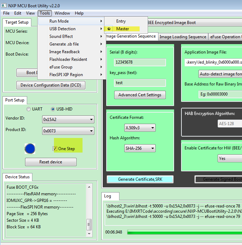The height and width of the screenshot is (245, 242).
Task: Select the Device Status tab
Action: (17, 177)
